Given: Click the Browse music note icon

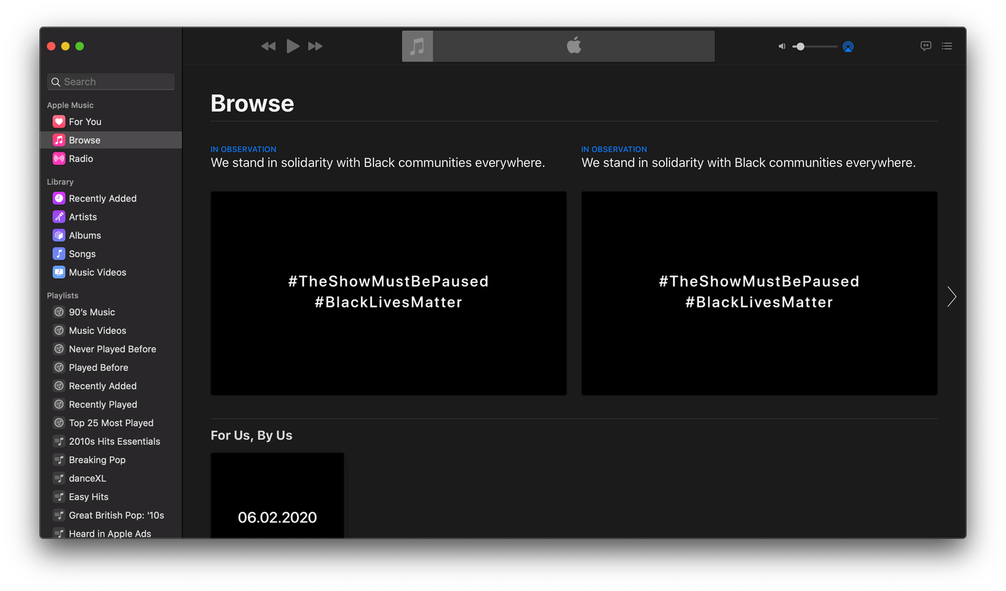Looking at the screenshot, I should [59, 140].
